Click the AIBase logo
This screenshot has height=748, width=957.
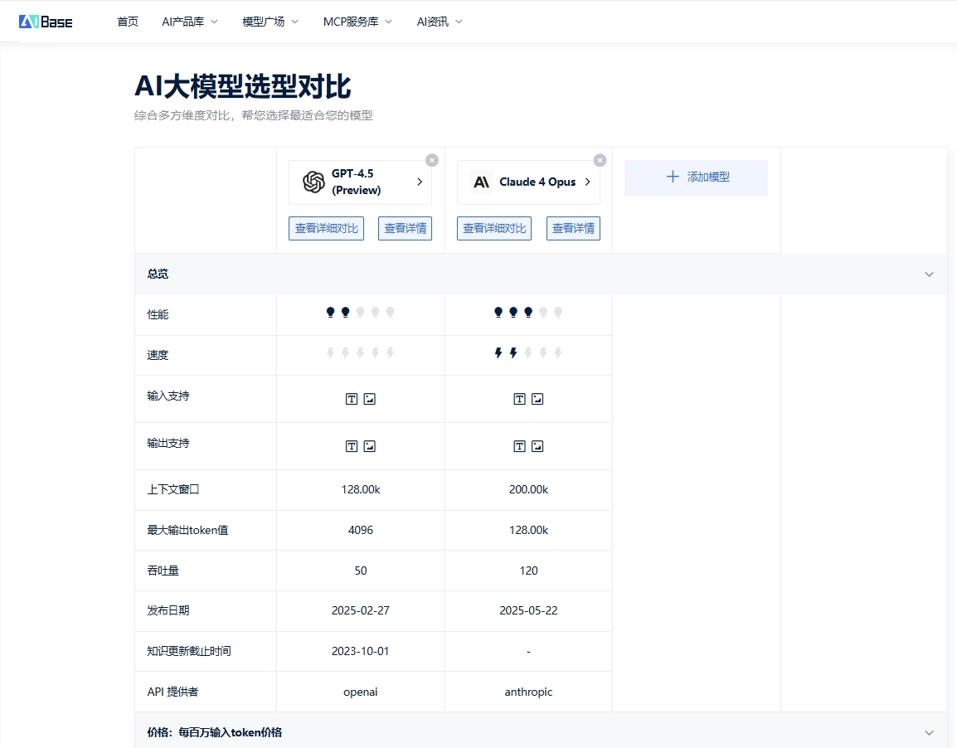[46, 22]
